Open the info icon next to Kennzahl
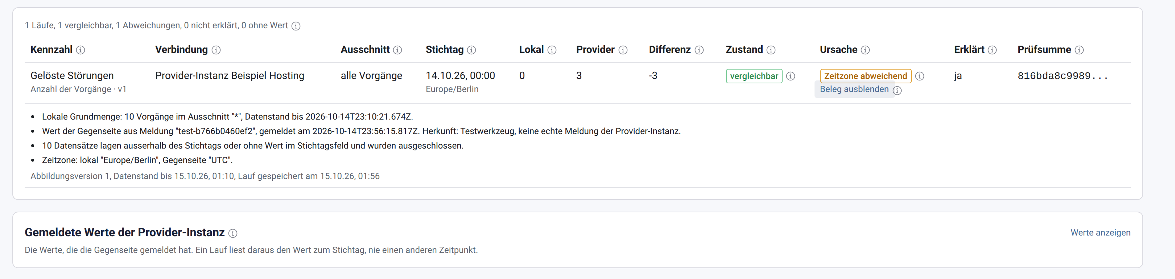This screenshot has width=1175, height=279. pyautogui.click(x=80, y=50)
